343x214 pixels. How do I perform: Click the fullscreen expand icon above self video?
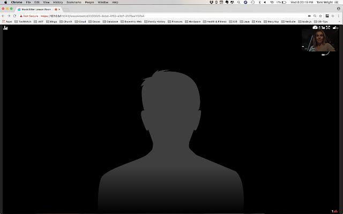point(328,27)
